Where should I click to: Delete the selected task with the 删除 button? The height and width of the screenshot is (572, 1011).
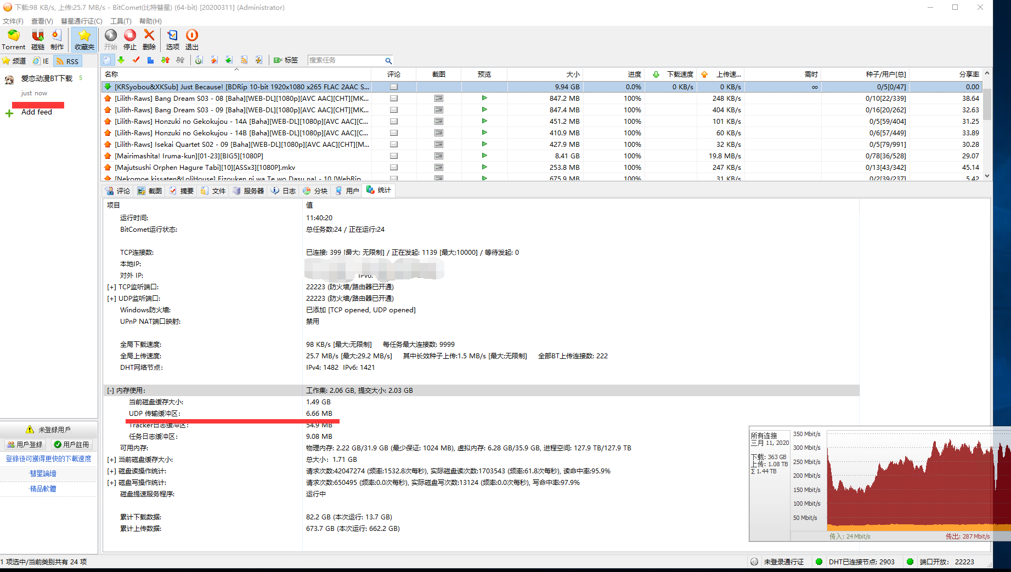click(x=149, y=39)
